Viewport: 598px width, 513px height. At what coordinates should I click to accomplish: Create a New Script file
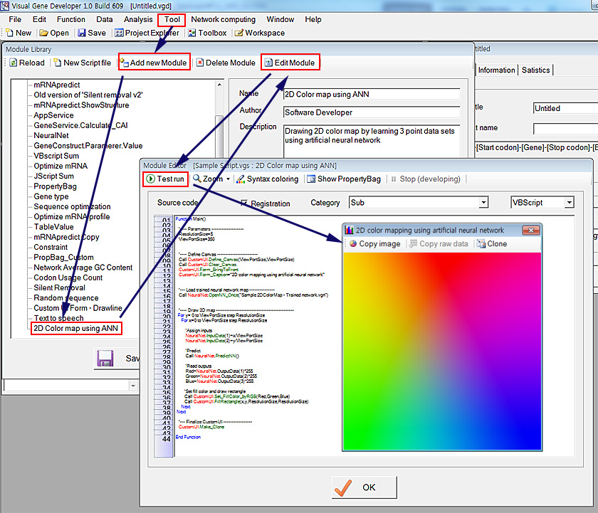pos(83,63)
